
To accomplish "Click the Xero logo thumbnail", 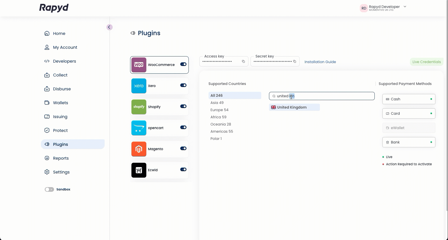I will (139, 86).
